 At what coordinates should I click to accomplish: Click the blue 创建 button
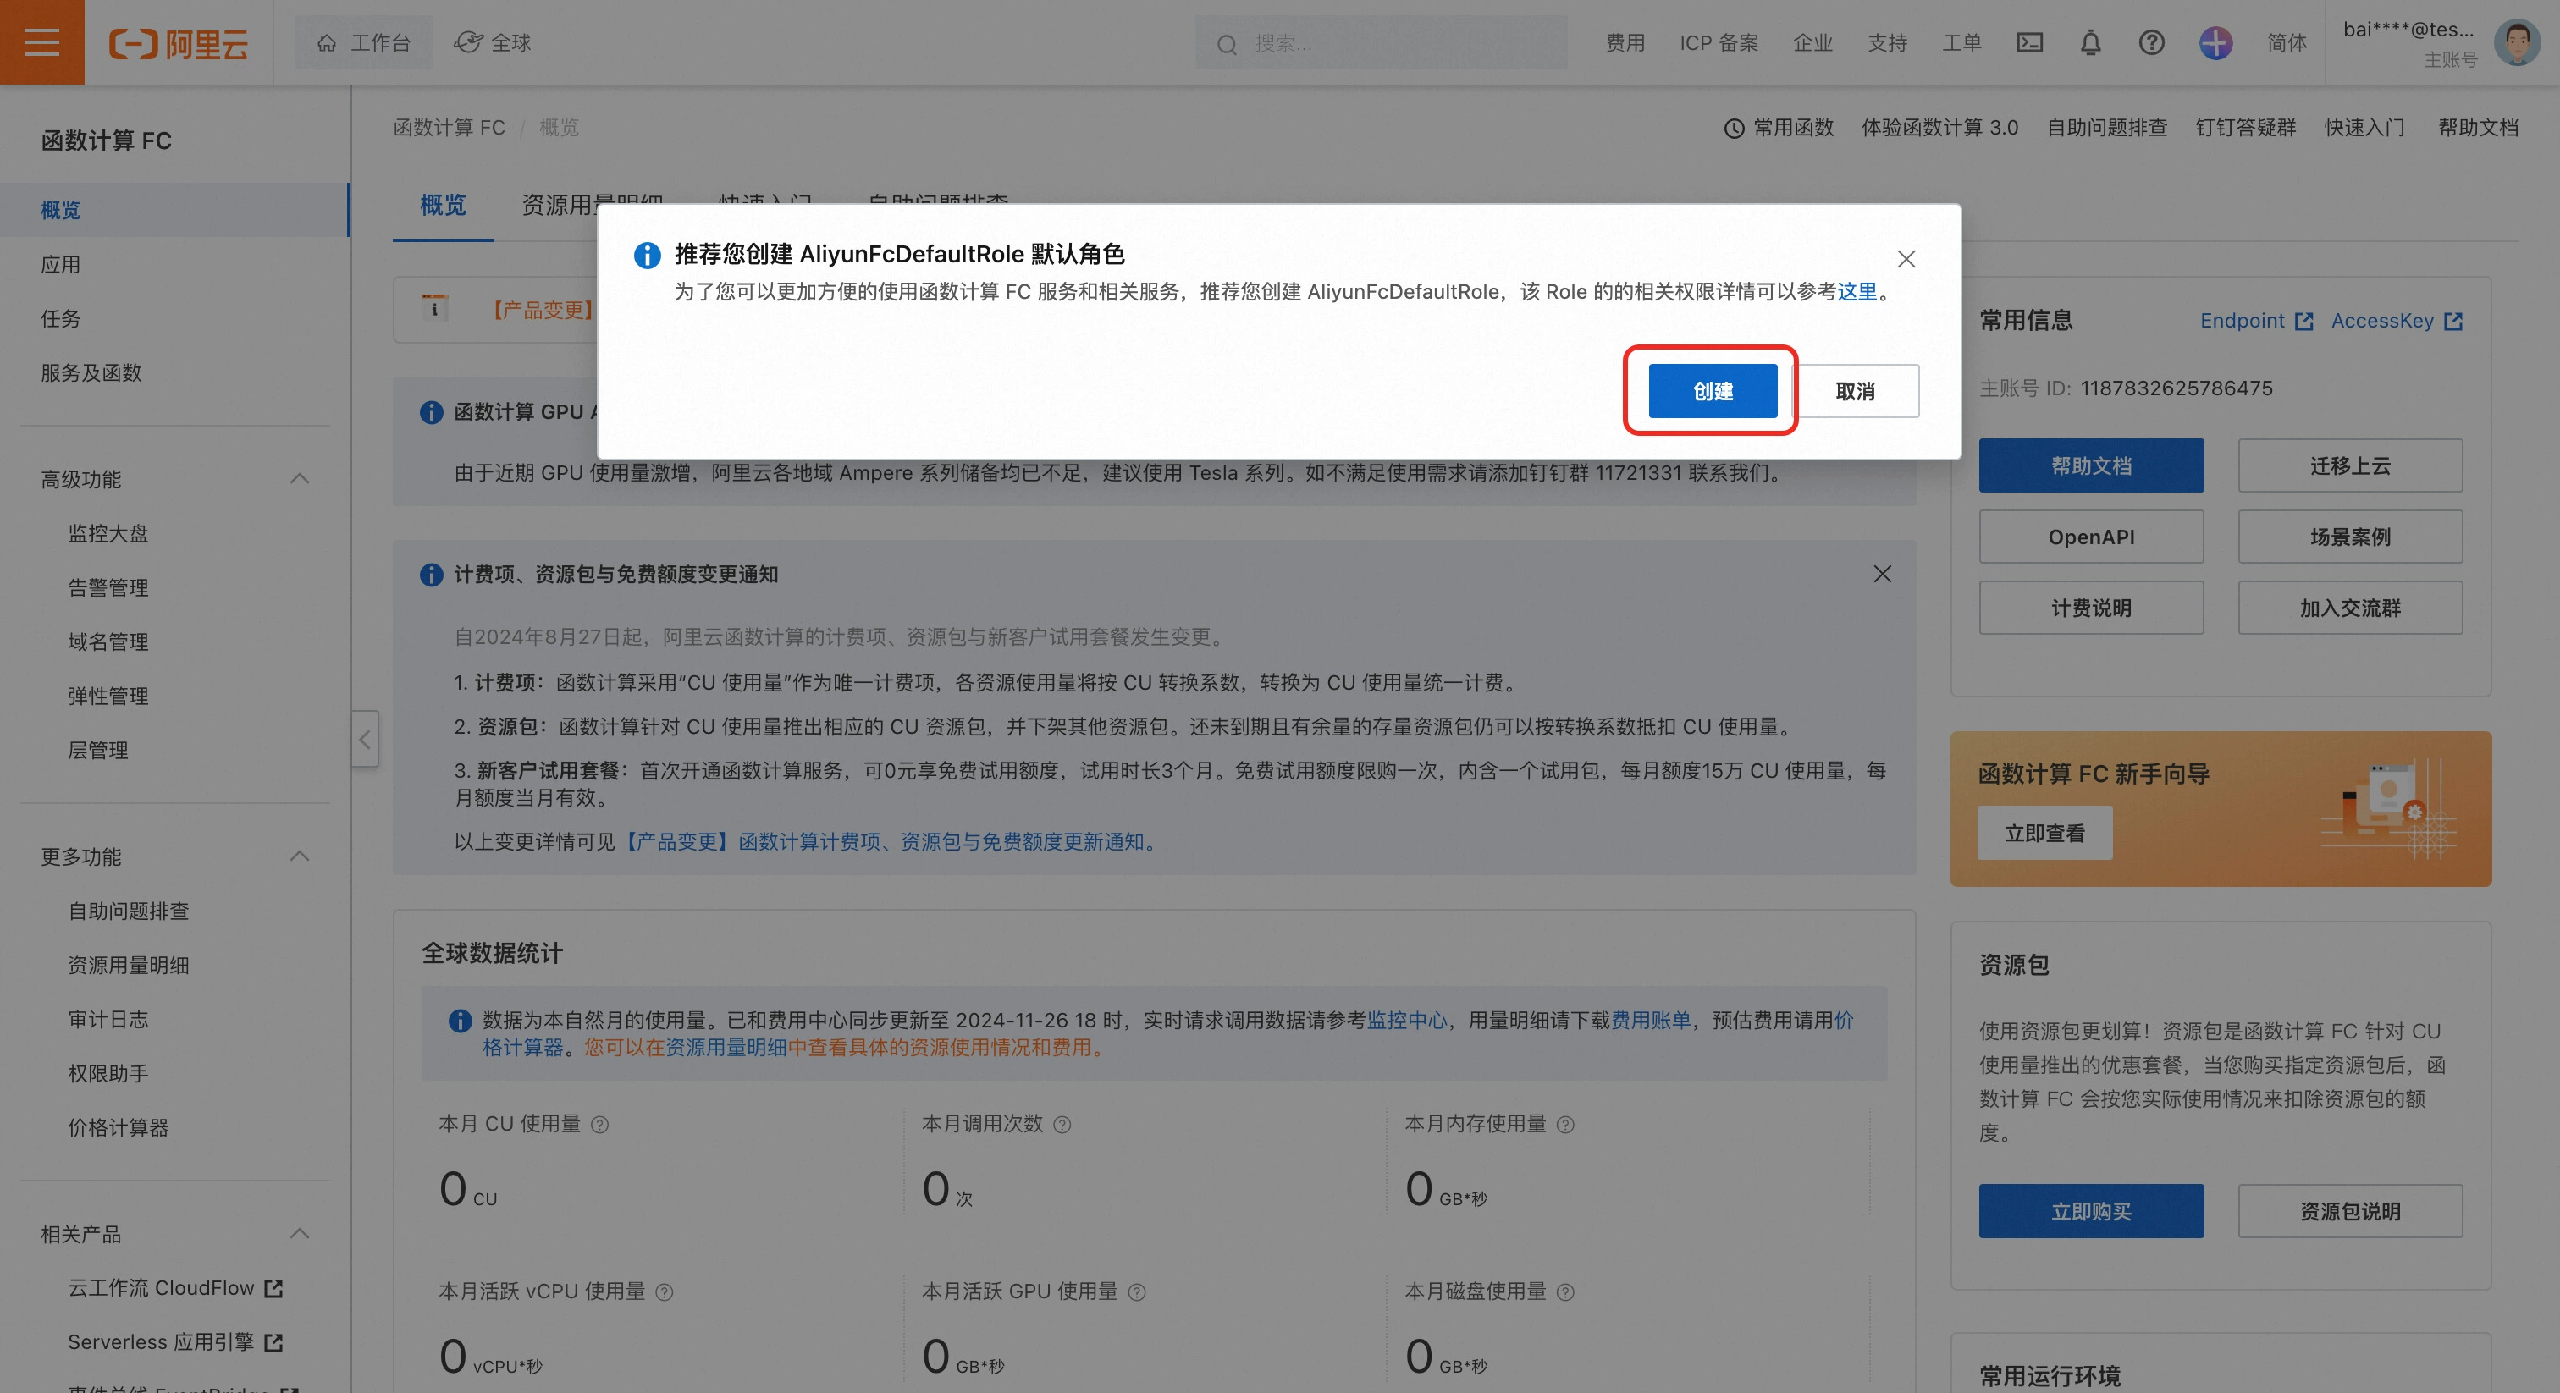point(1713,392)
